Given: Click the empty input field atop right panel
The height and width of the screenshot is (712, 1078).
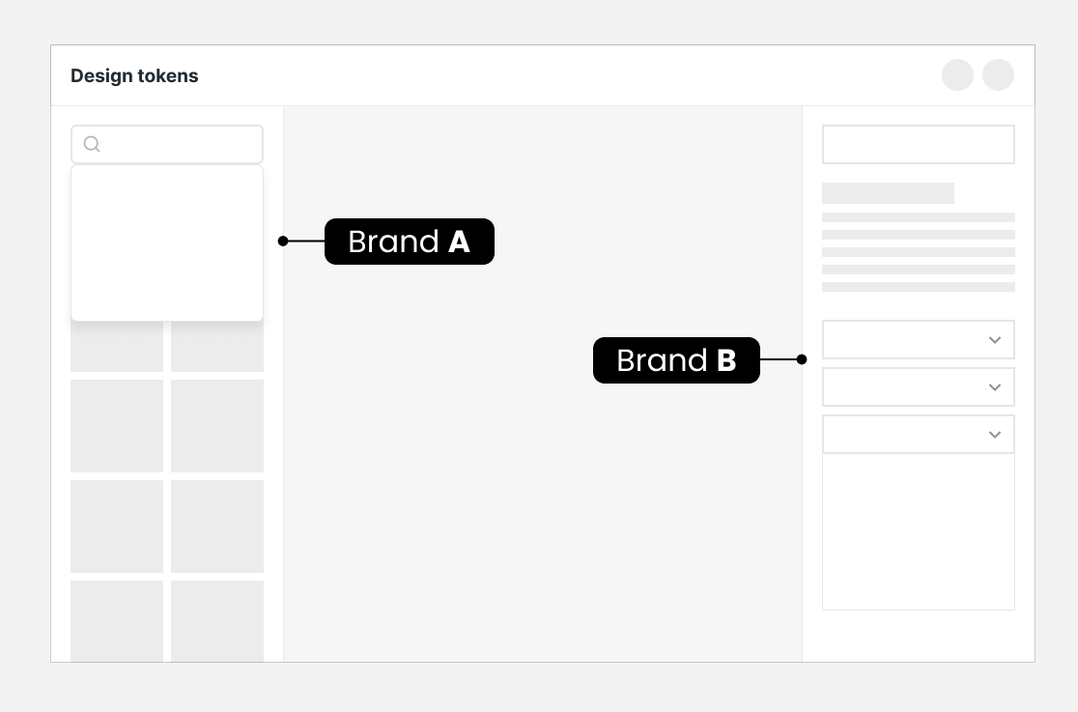Looking at the screenshot, I should pyautogui.click(x=919, y=145).
